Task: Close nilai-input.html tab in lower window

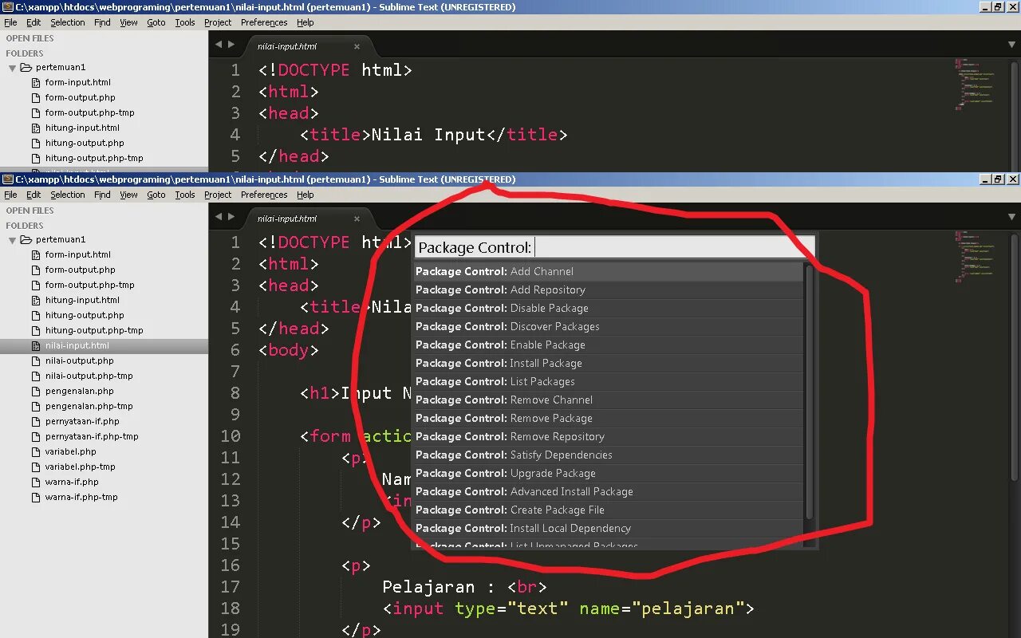Action: point(357,219)
